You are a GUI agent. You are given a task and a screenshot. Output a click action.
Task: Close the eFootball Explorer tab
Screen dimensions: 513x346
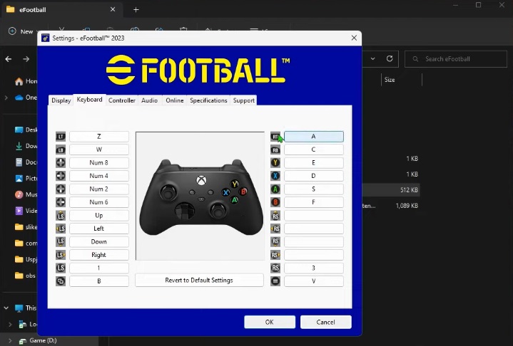tap(113, 9)
